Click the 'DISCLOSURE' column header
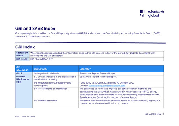Viewport: 179px width, 126px height. [x=55, y=69]
